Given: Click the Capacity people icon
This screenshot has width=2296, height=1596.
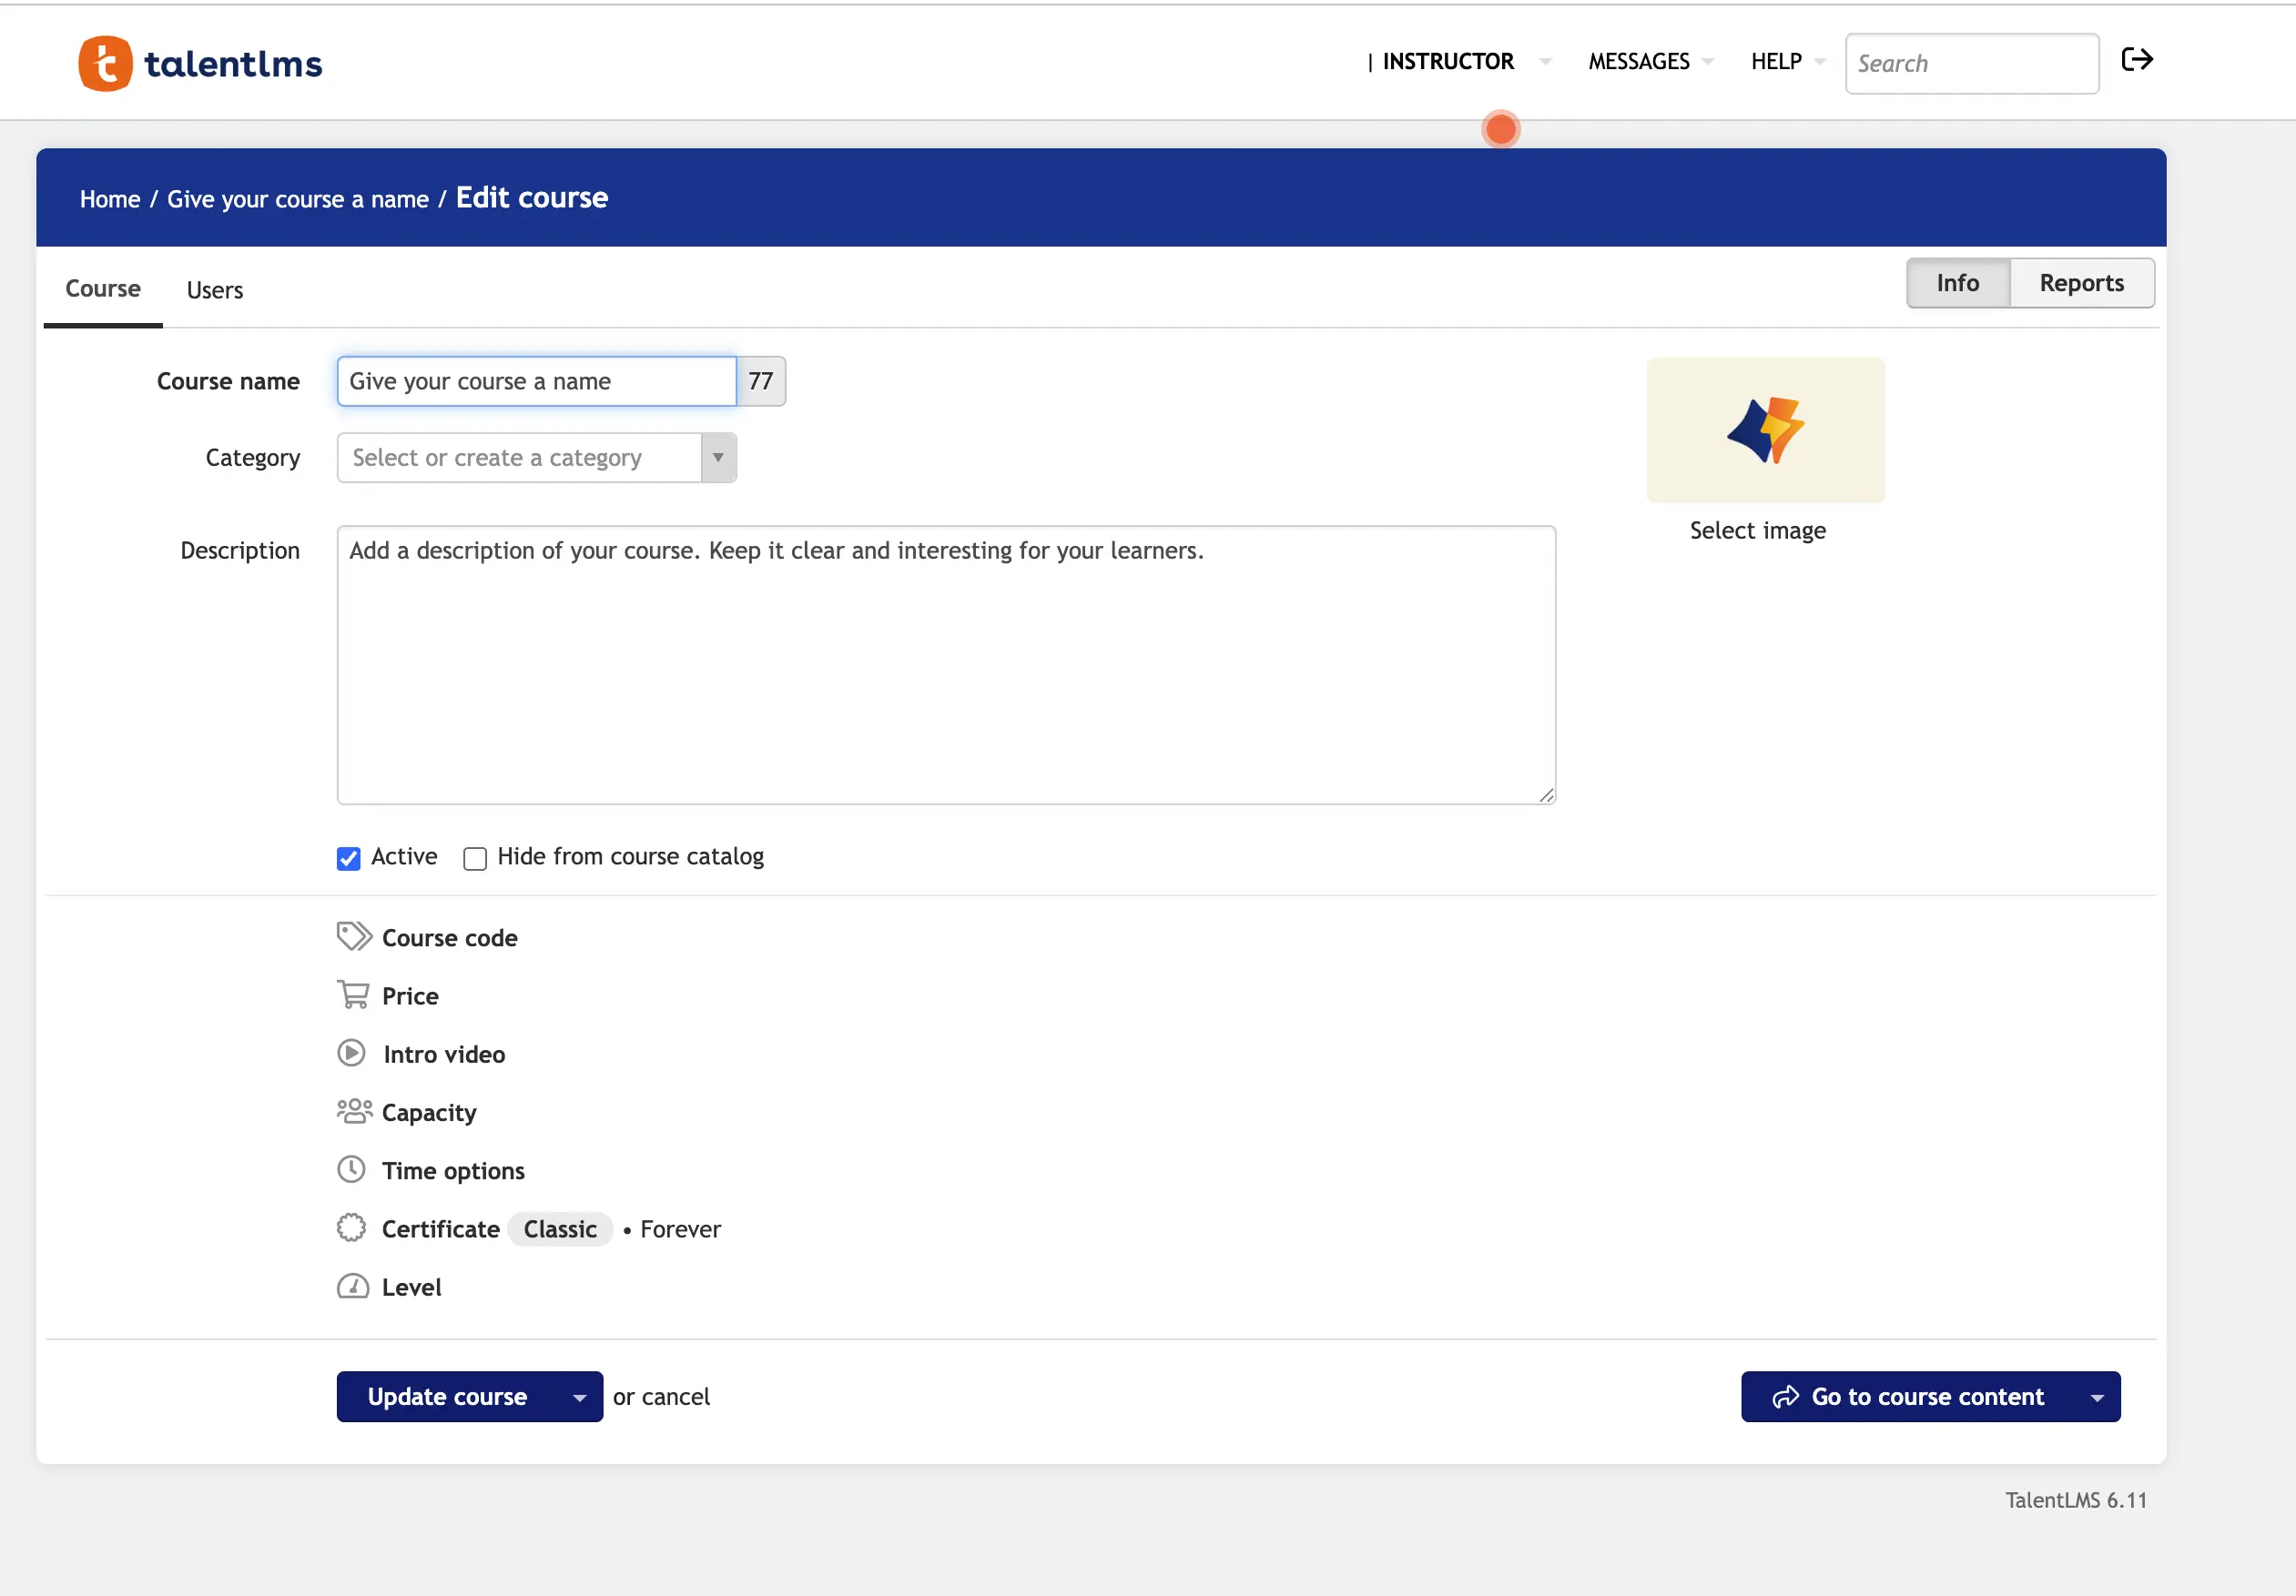Looking at the screenshot, I should (x=354, y=1111).
